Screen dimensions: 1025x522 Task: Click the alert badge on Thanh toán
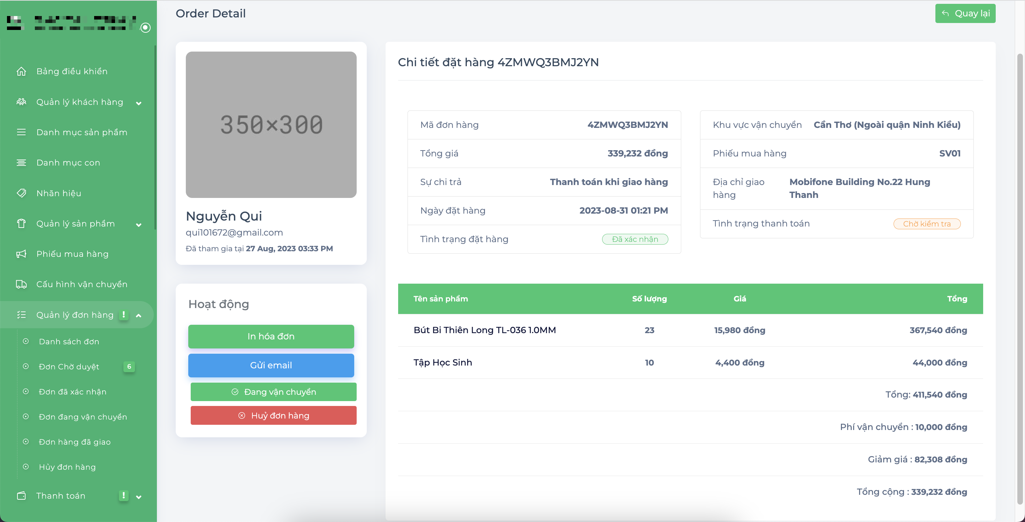124,496
